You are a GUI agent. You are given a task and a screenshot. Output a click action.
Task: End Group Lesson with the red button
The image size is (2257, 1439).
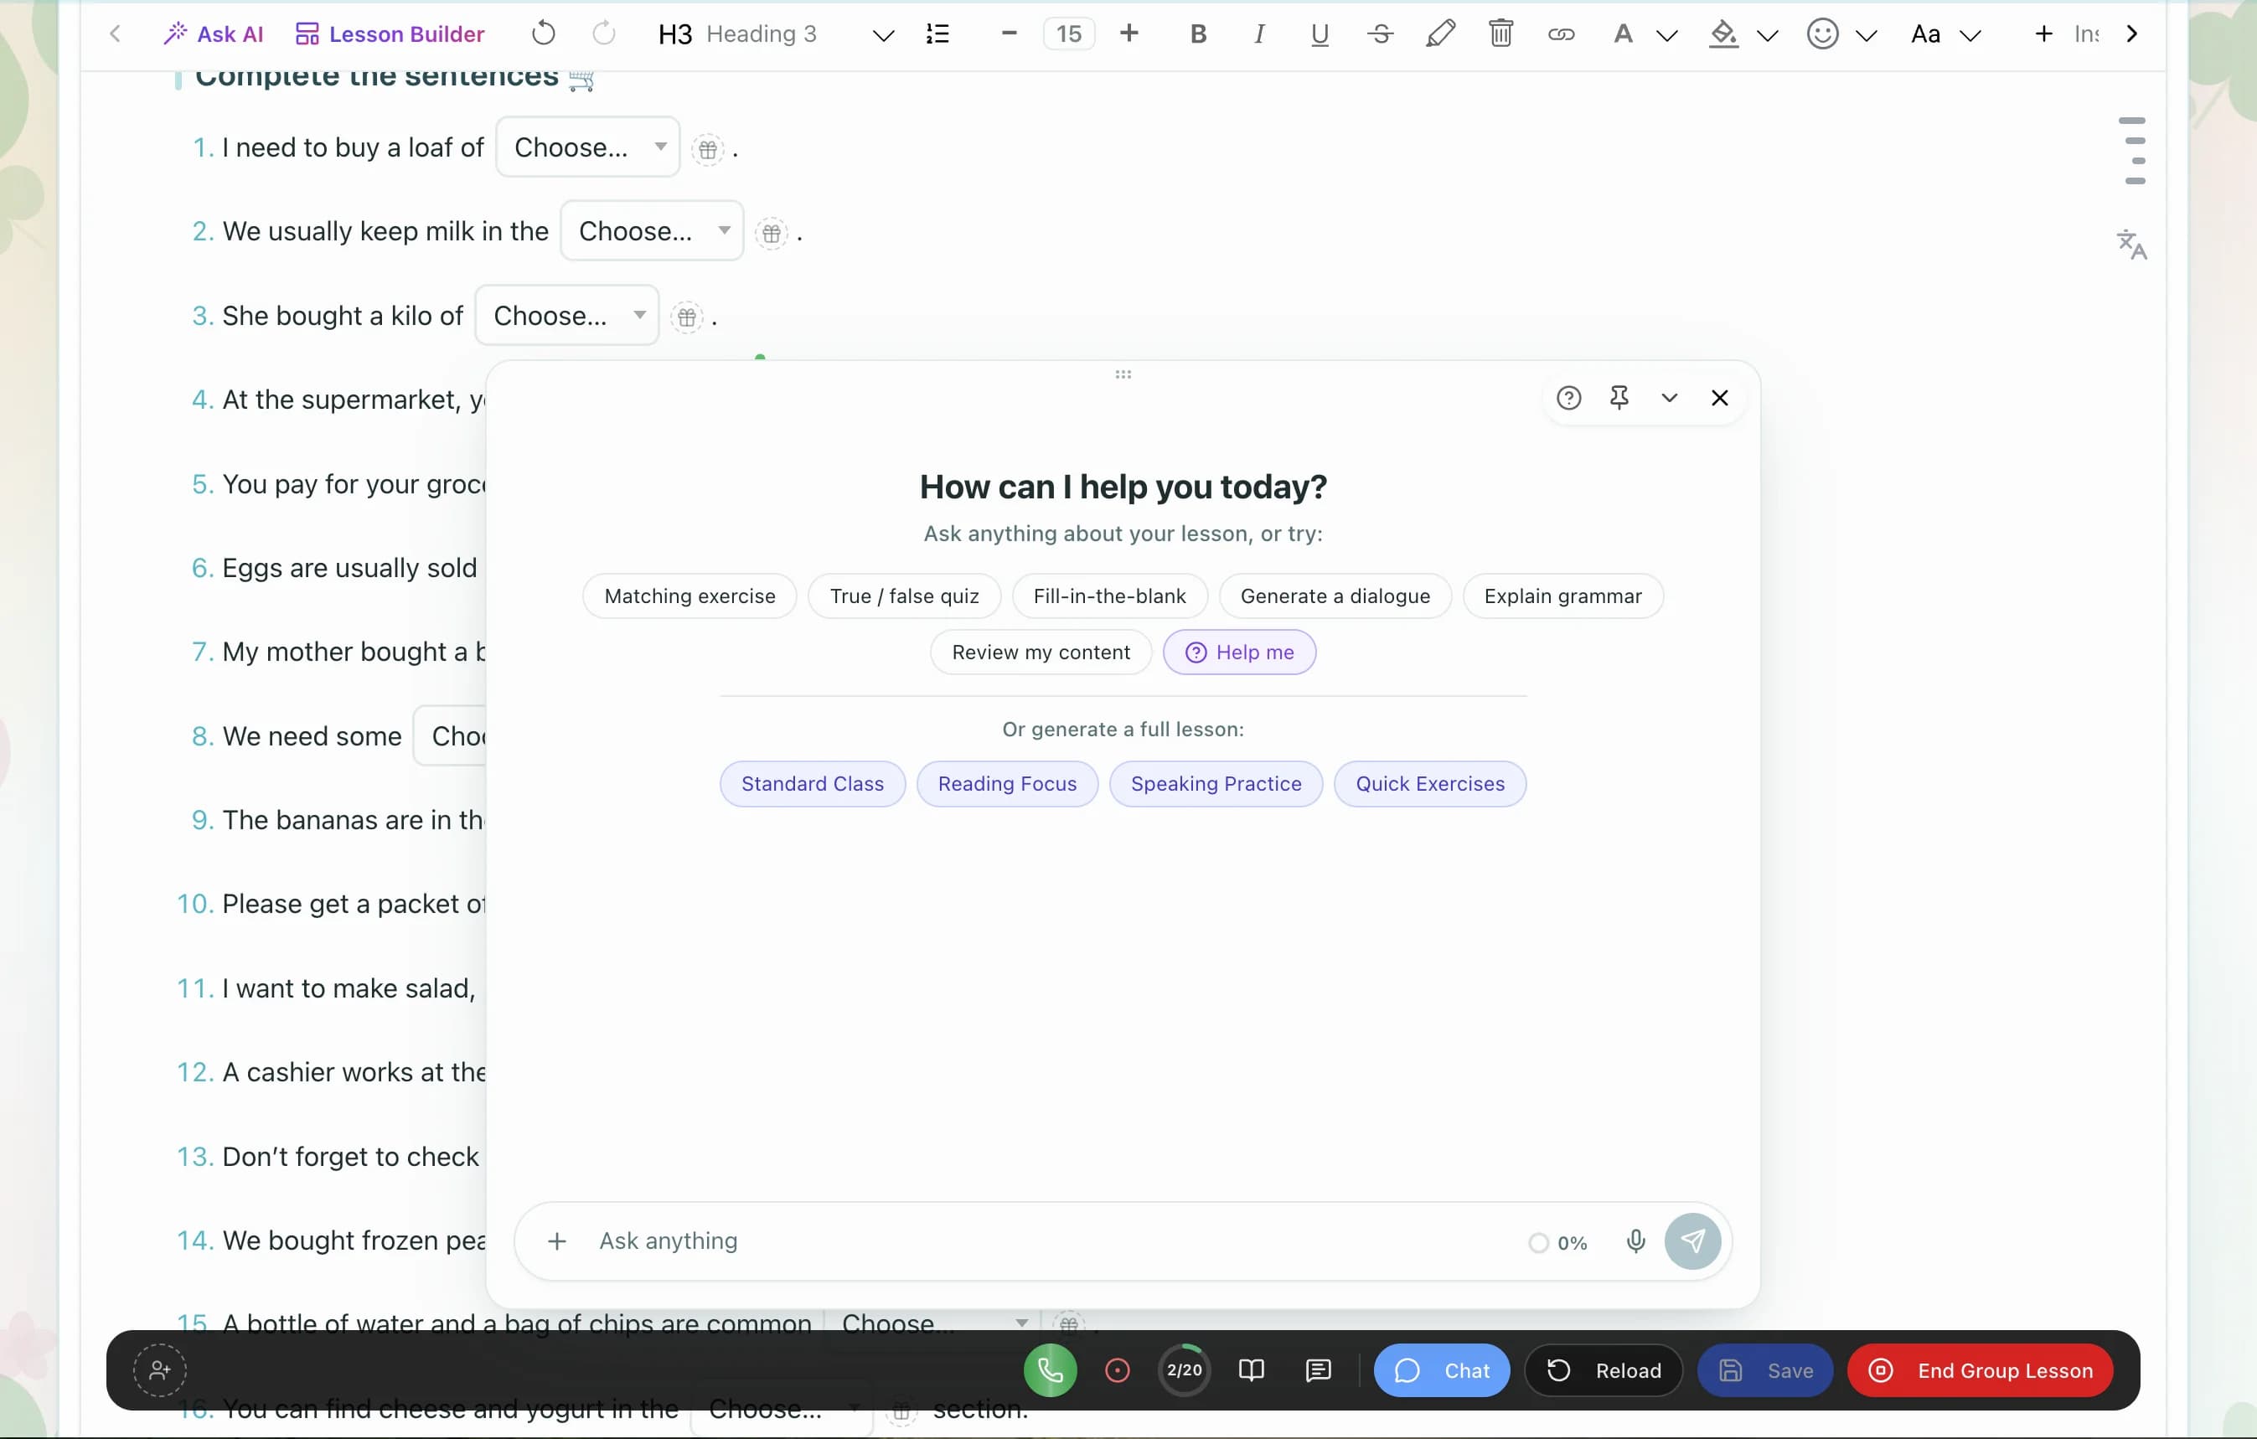(x=1980, y=1370)
